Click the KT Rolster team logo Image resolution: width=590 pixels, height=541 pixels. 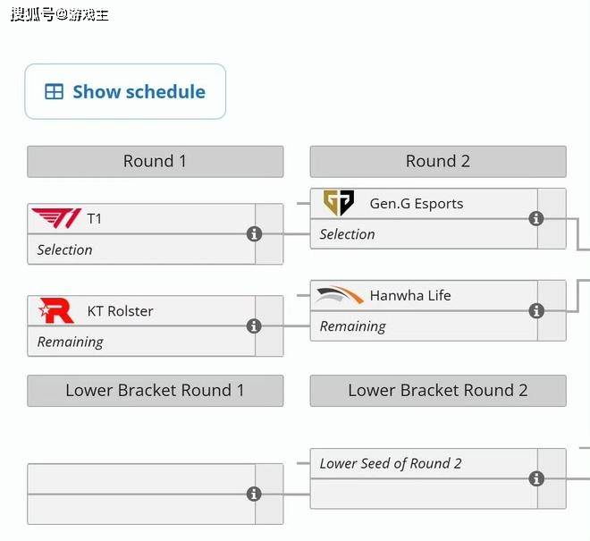tap(56, 310)
